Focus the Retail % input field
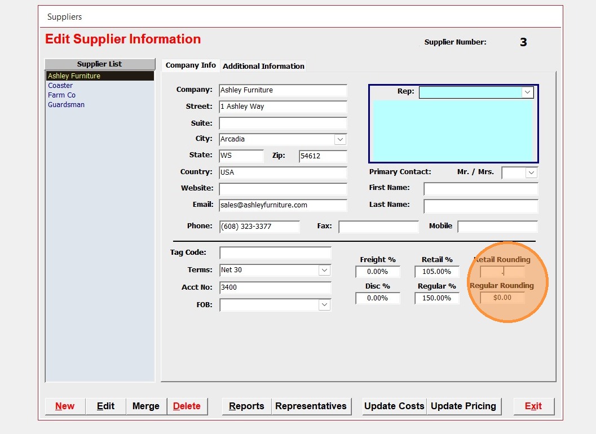Screen dimensions: 596x434 (436, 272)
